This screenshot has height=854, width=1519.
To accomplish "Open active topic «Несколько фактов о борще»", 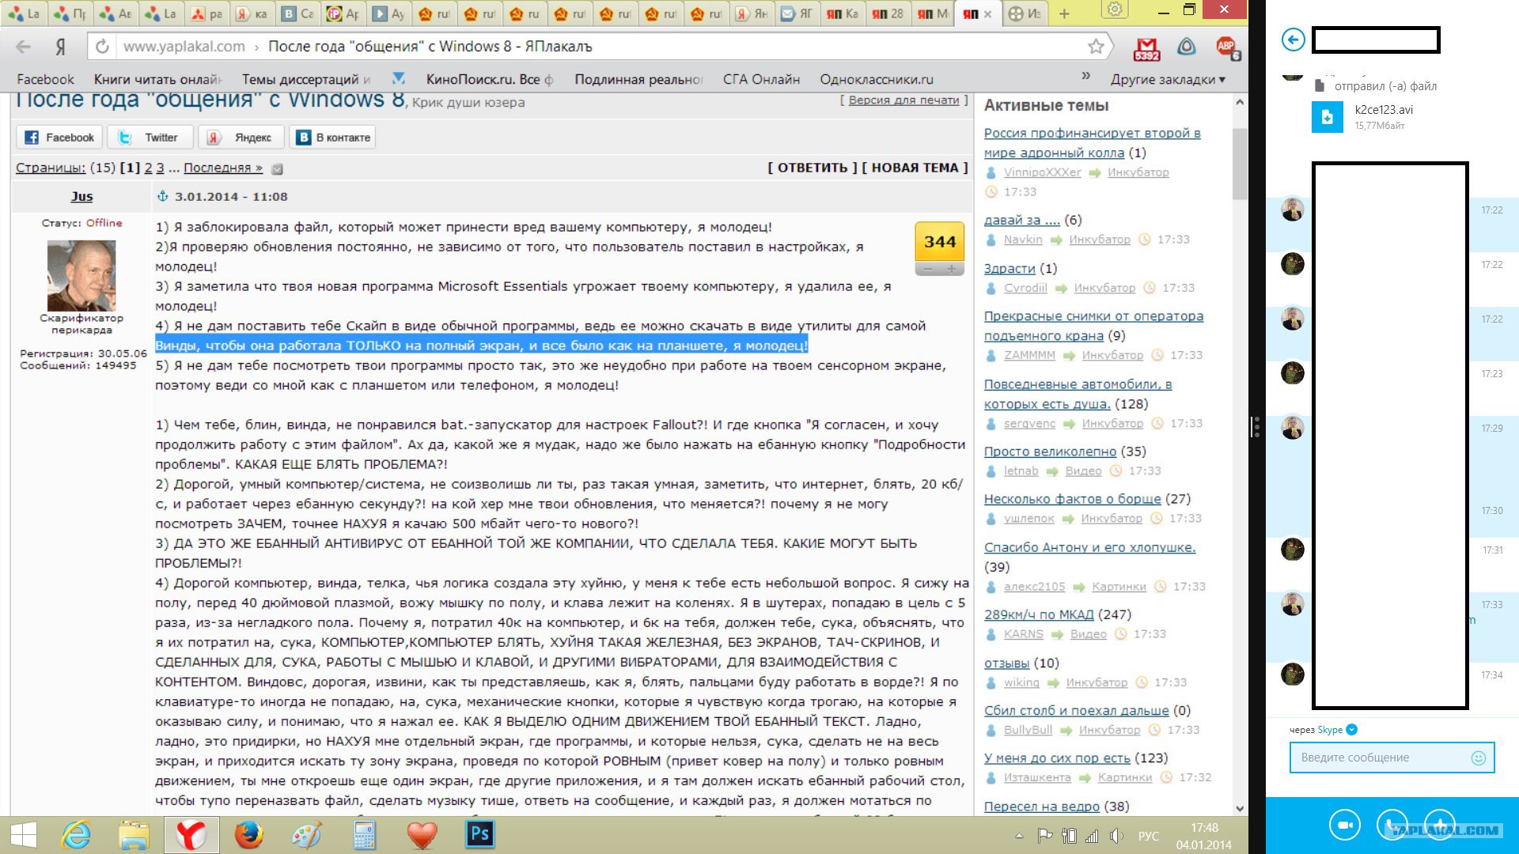I will (1072, 499).
